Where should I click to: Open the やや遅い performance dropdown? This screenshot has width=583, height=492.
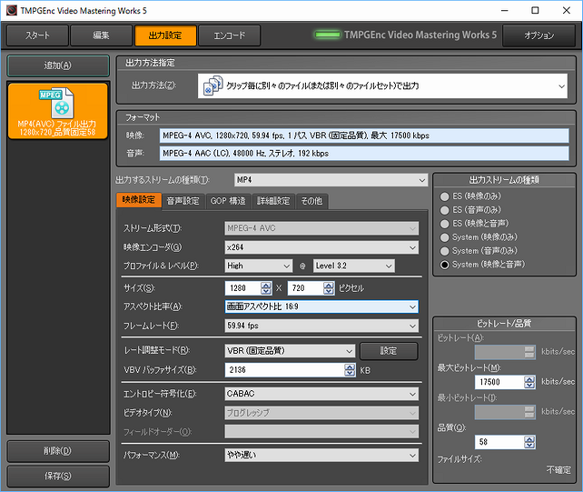click(x=321, y=455)
